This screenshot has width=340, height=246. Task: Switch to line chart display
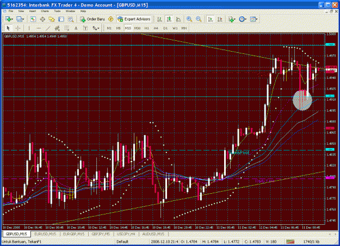pyautogui.click(x=178, y=19)
